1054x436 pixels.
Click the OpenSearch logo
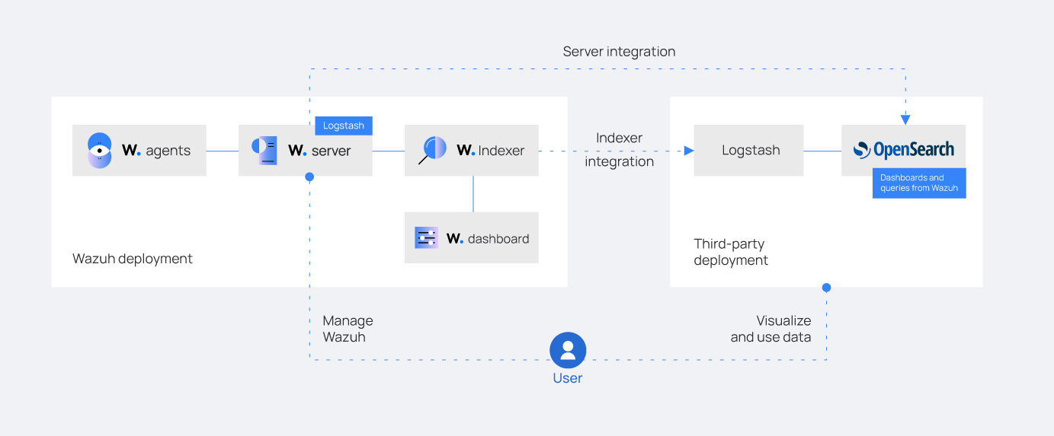[x=904, y=150]
